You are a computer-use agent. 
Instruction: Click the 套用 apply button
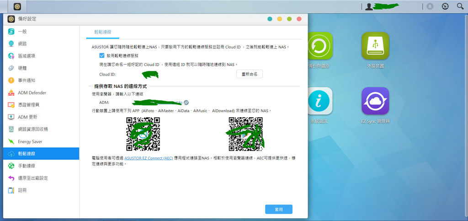point(279,210)
